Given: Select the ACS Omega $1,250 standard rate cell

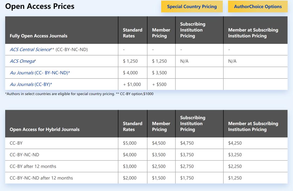Looking at the screenshot, I should click(x=130, y=61).
